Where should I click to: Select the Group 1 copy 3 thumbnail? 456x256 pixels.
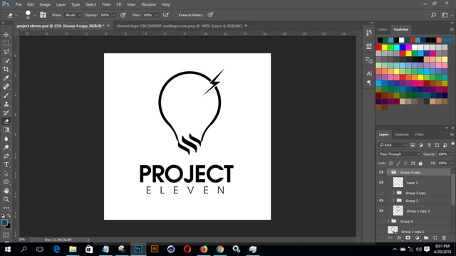point(398,210)
